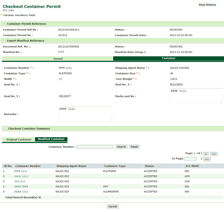Select the Modified Container tab

pos(51,139)
